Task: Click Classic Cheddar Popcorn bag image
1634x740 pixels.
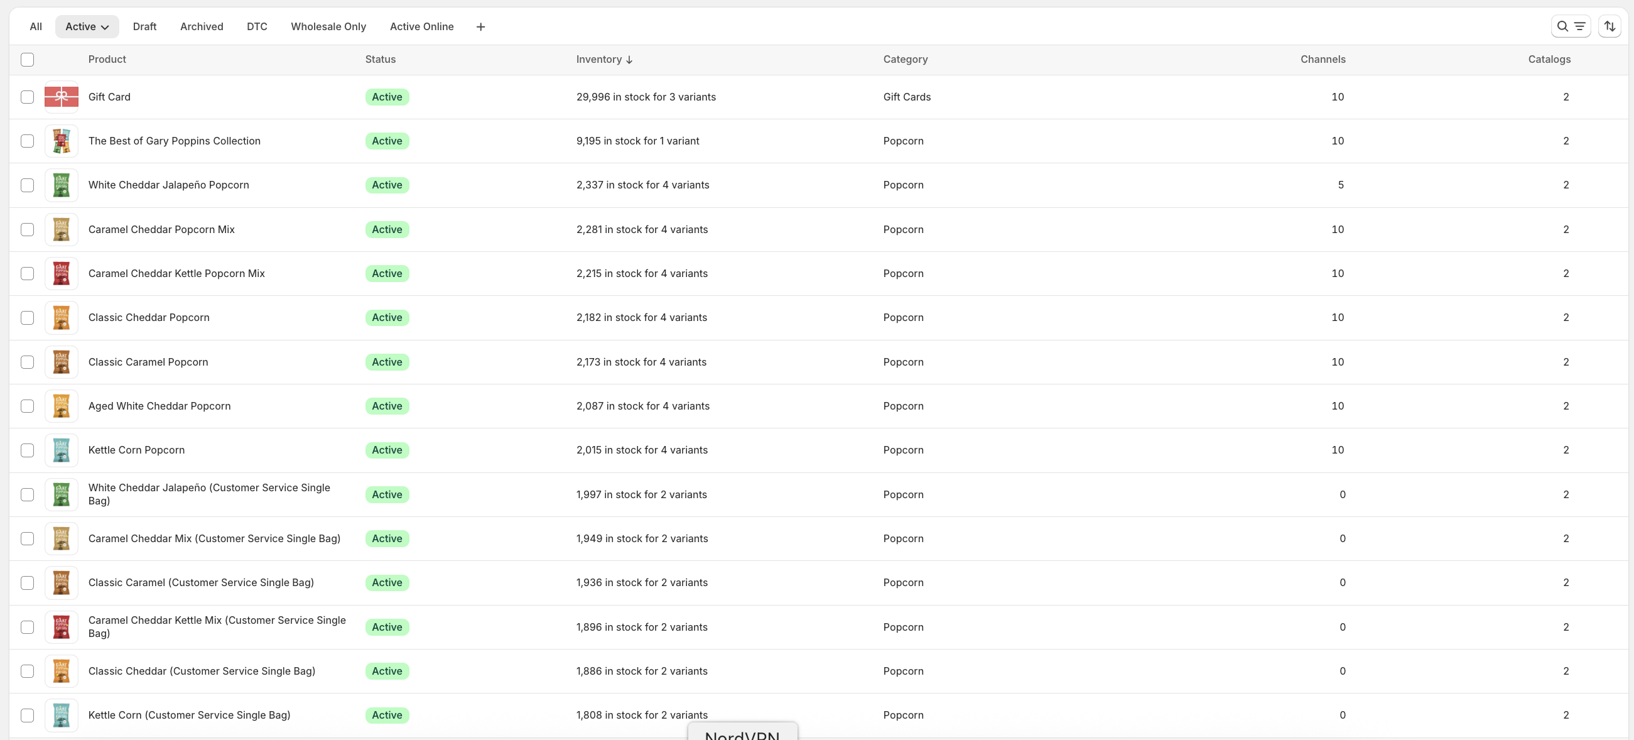Action: 62,317
